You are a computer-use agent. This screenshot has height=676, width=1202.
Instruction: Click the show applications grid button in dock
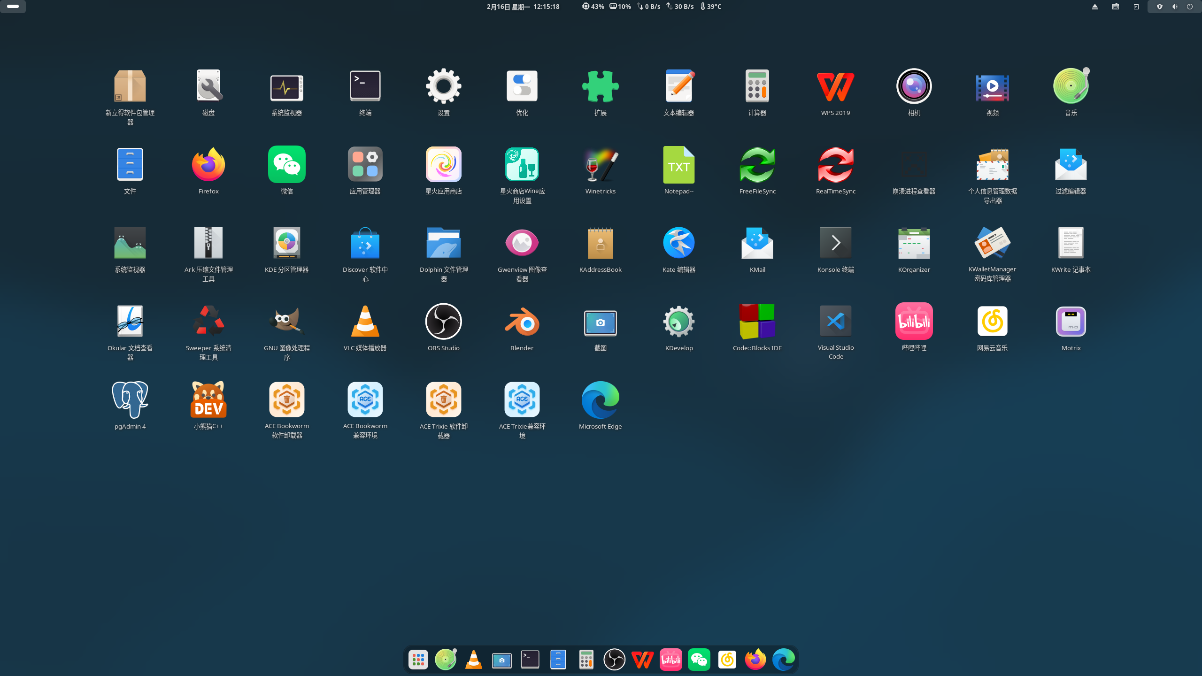point(418,660)
